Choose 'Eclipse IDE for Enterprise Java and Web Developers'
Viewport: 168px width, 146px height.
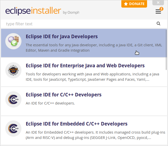coord(85,66)
